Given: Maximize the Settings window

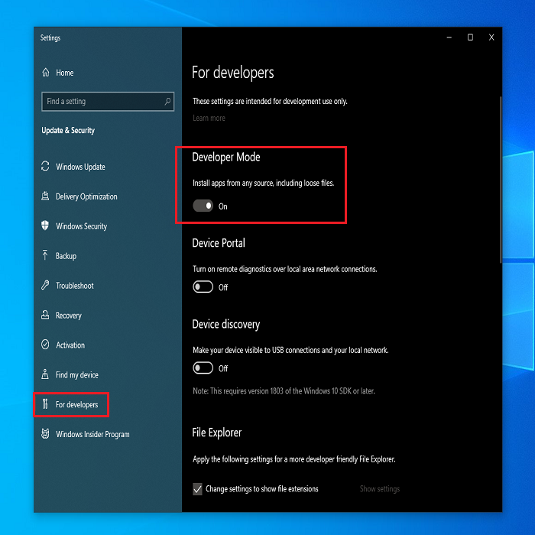Looking at the screenshot, I should coord(470,37).
